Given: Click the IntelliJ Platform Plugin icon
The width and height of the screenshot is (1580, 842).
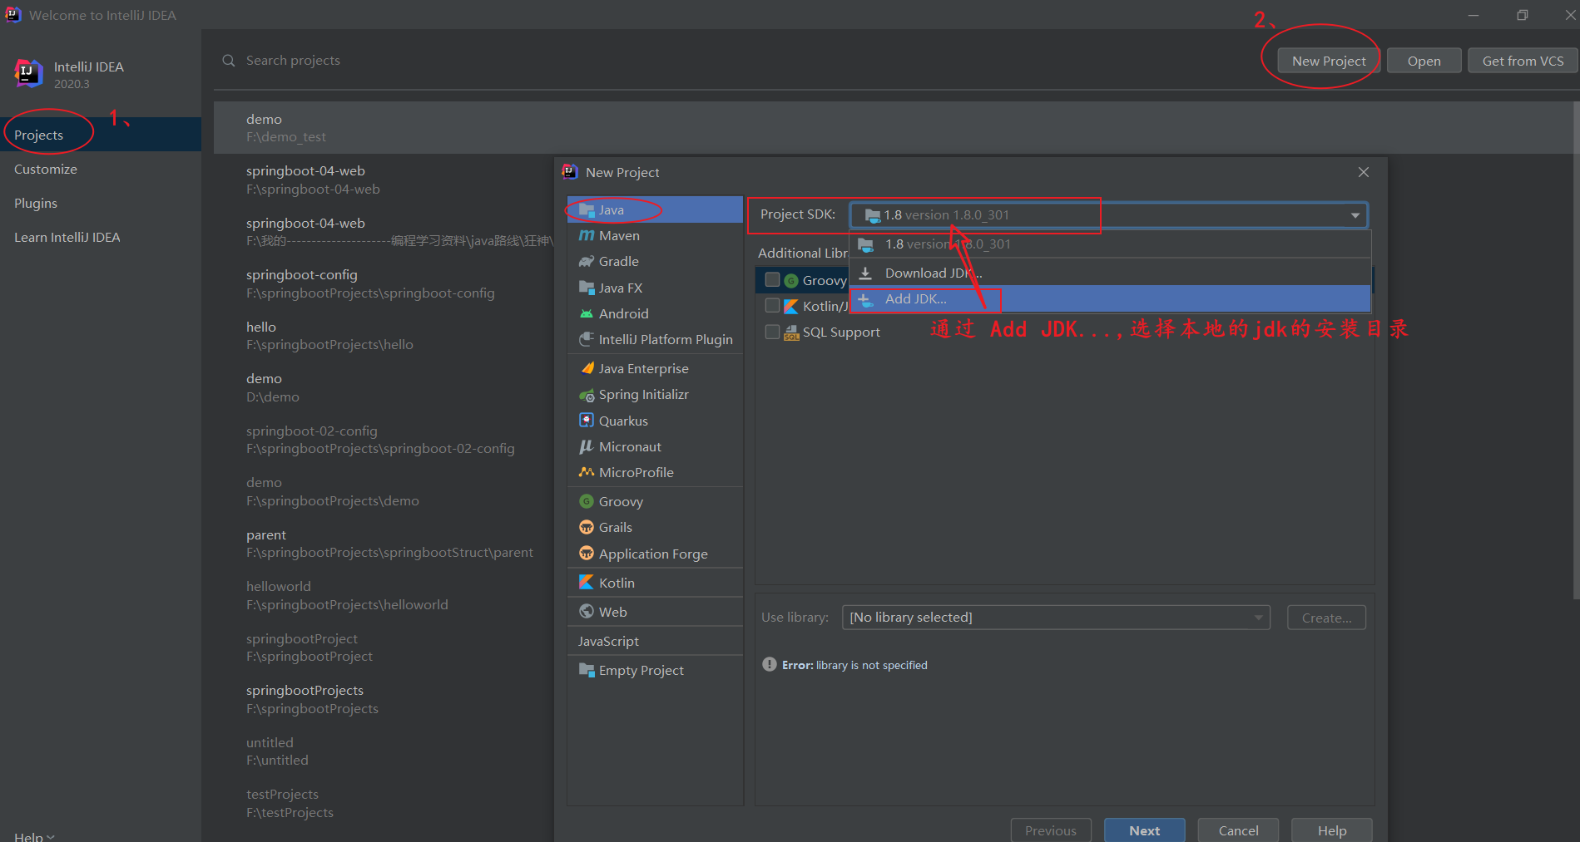Looking at the screenshot, I should coord(587,339).
